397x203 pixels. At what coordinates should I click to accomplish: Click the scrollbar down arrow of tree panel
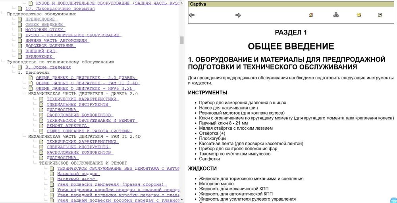point(181,200)
